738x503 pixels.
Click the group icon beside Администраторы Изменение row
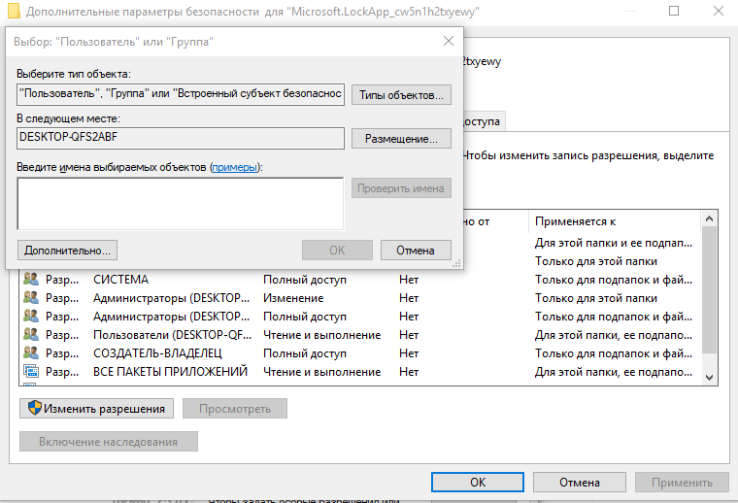(31, 298)
